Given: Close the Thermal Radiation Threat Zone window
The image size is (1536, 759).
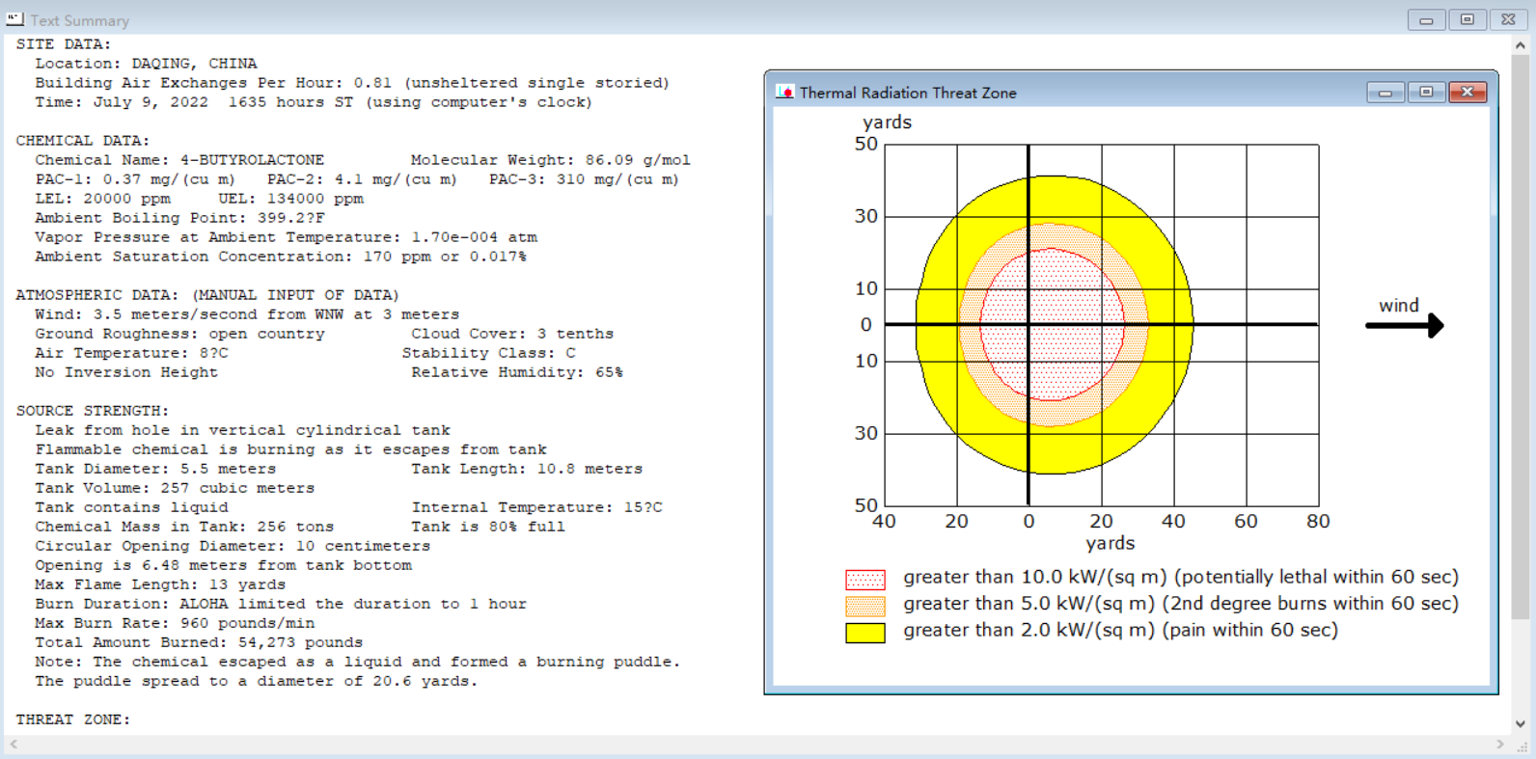Looking at the screenshot, I should (1467, 93).
